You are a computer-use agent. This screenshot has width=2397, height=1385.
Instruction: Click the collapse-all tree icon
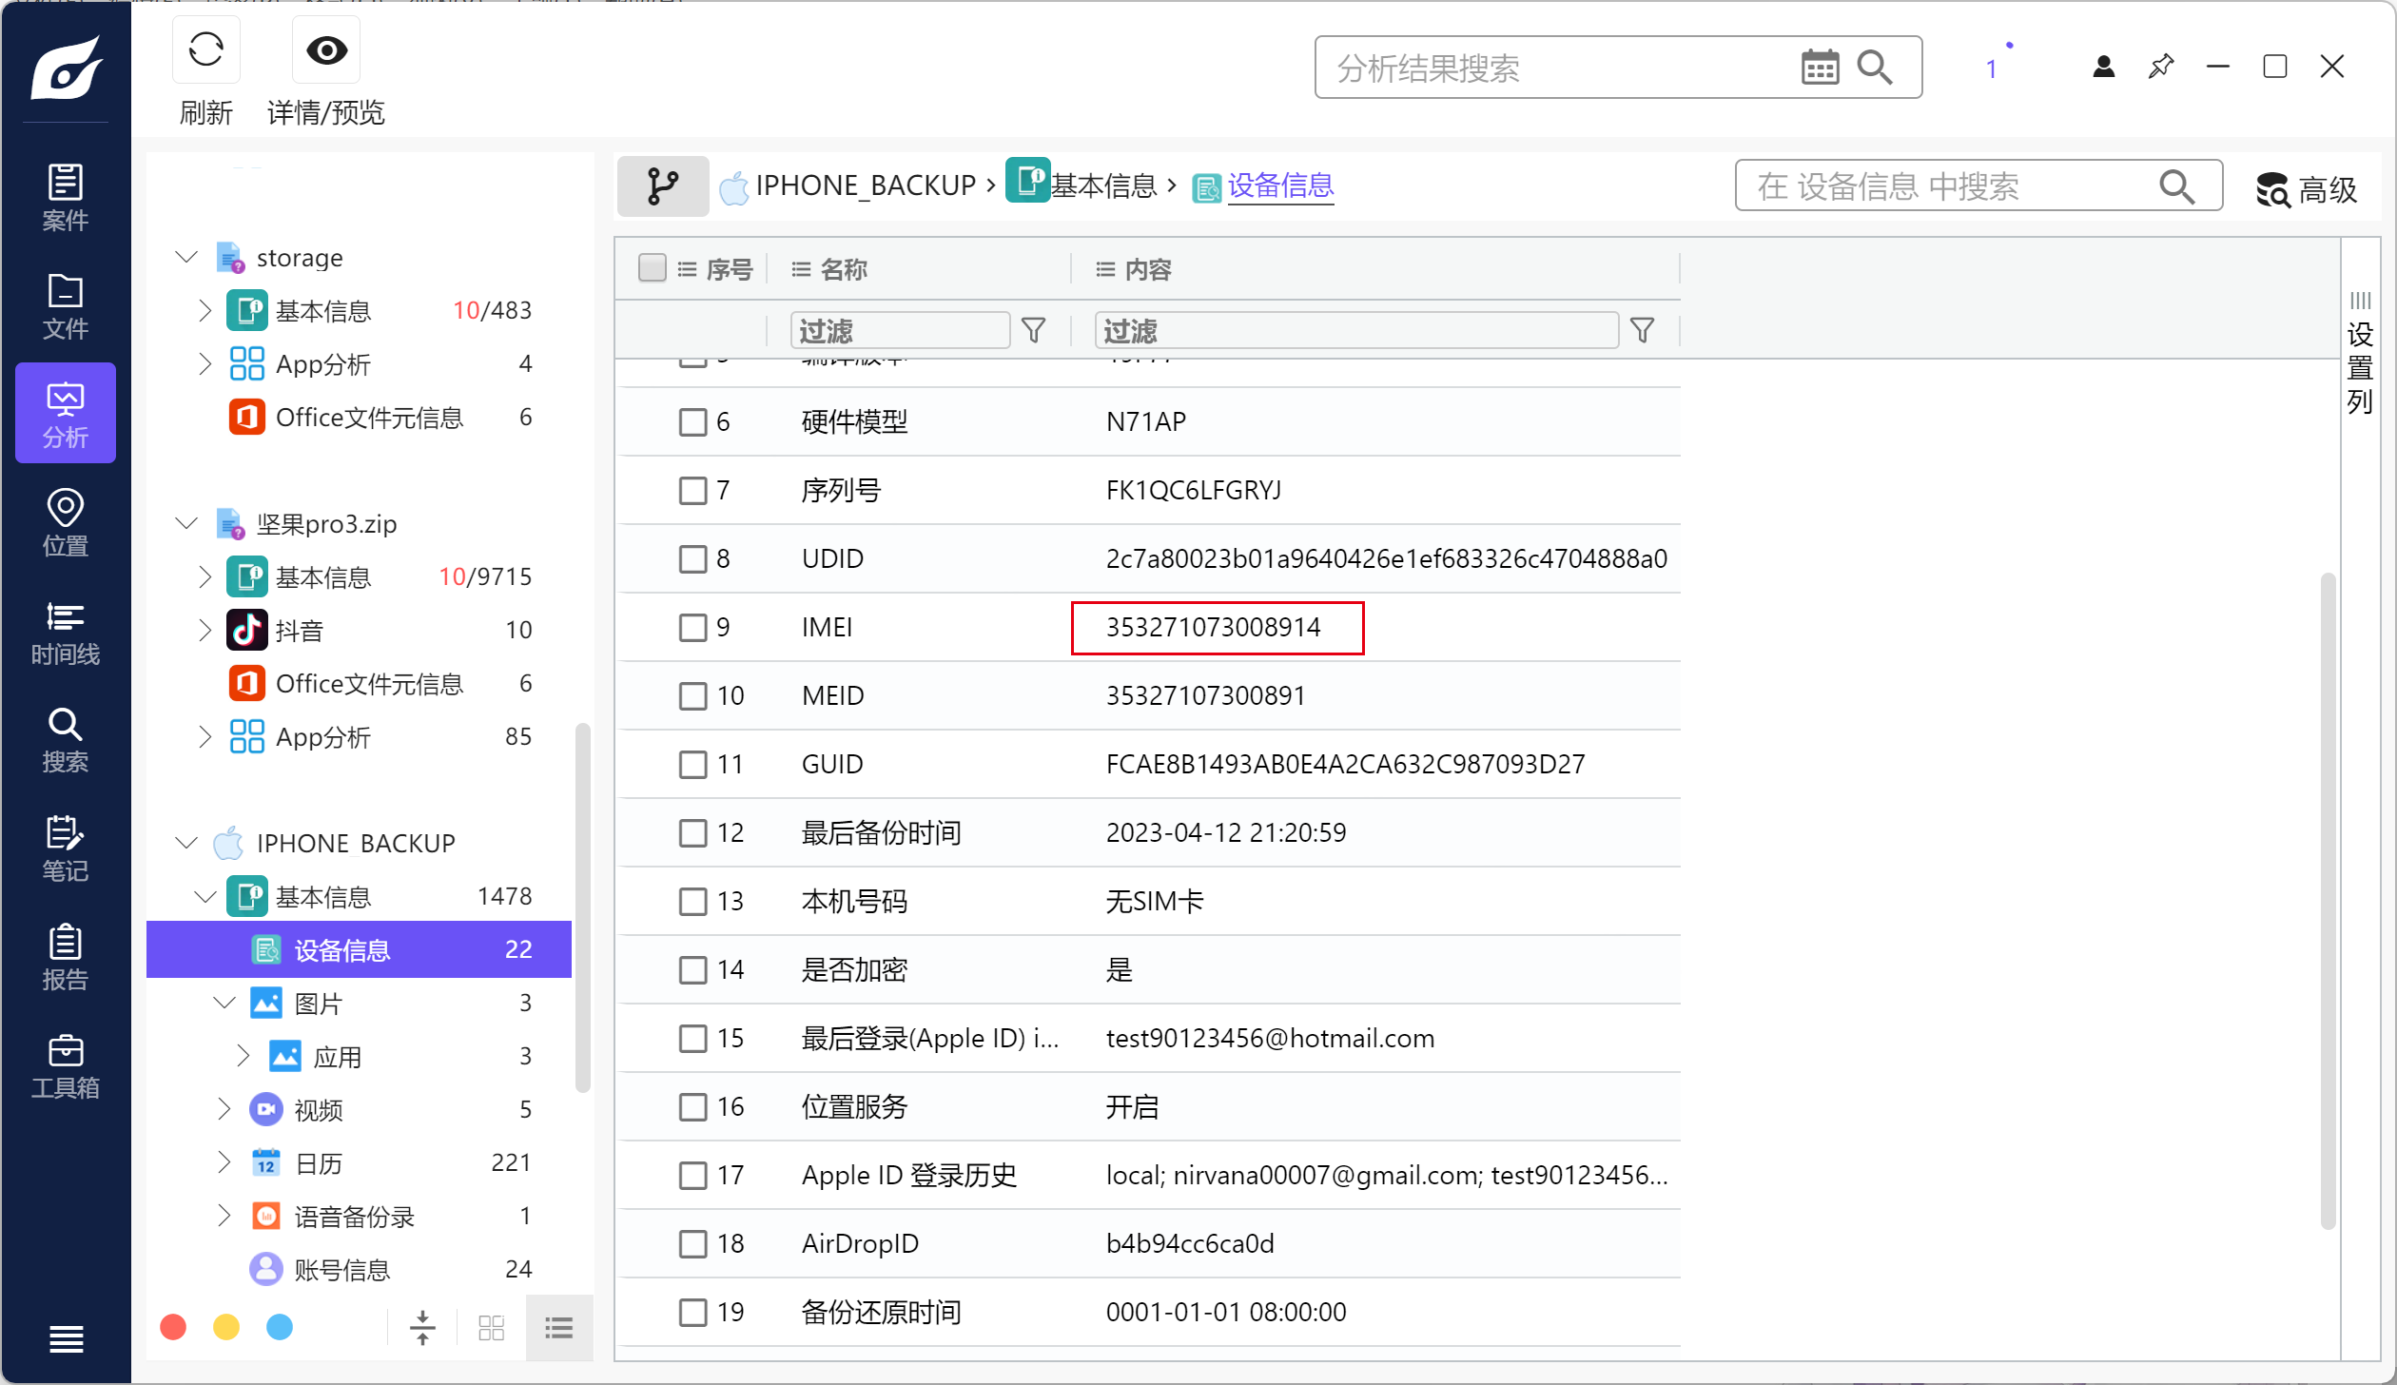pos(422,1328)
